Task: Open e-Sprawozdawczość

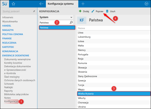Action: pos(15,70)
